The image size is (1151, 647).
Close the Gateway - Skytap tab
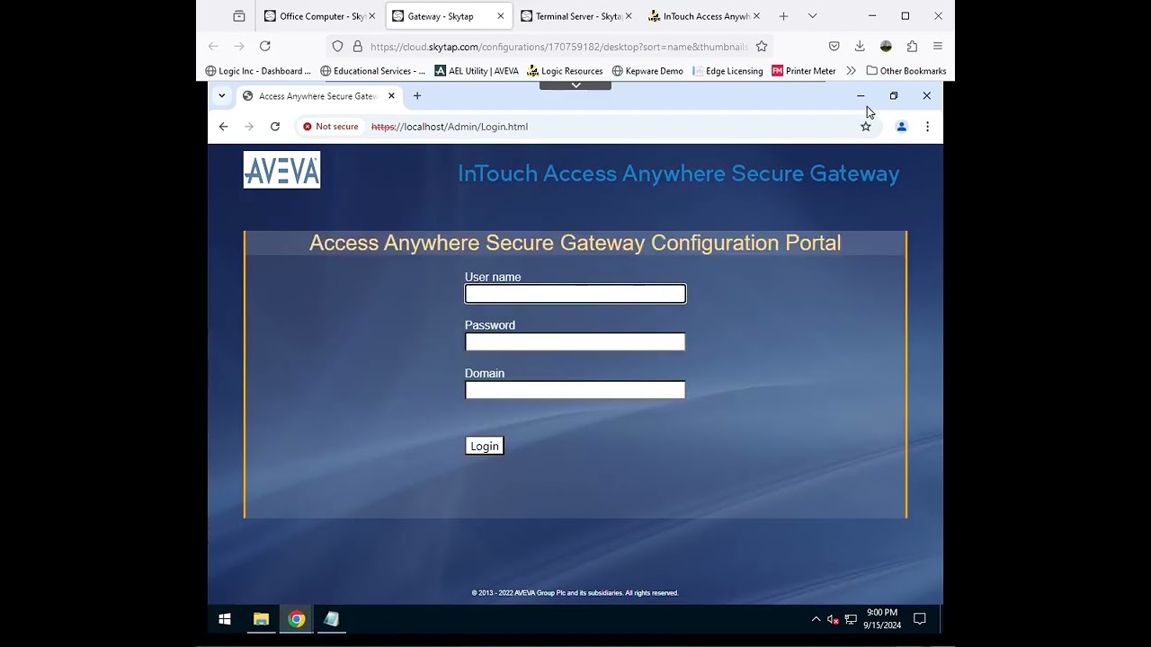[x=501, y=16]
